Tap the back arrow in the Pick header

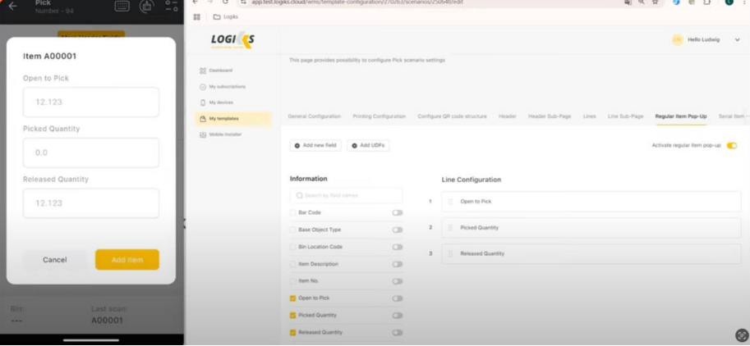pos(13,6)
